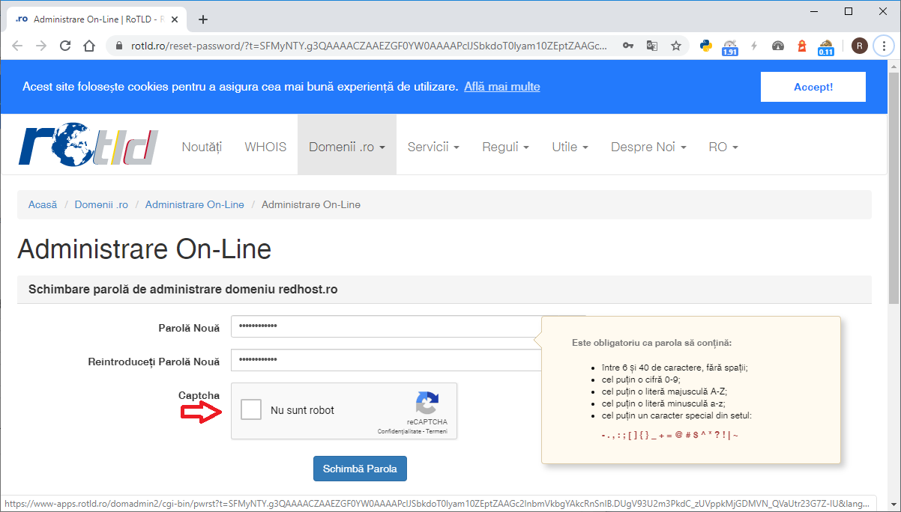
Task: Open the Noutăți menu item
Action: click(x=202, y=147)
